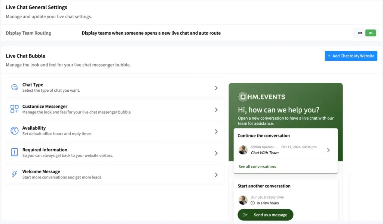Click the paper plane icon inside Send us a message
This screenshot has width=383, height=224.
tap(246, 215)
